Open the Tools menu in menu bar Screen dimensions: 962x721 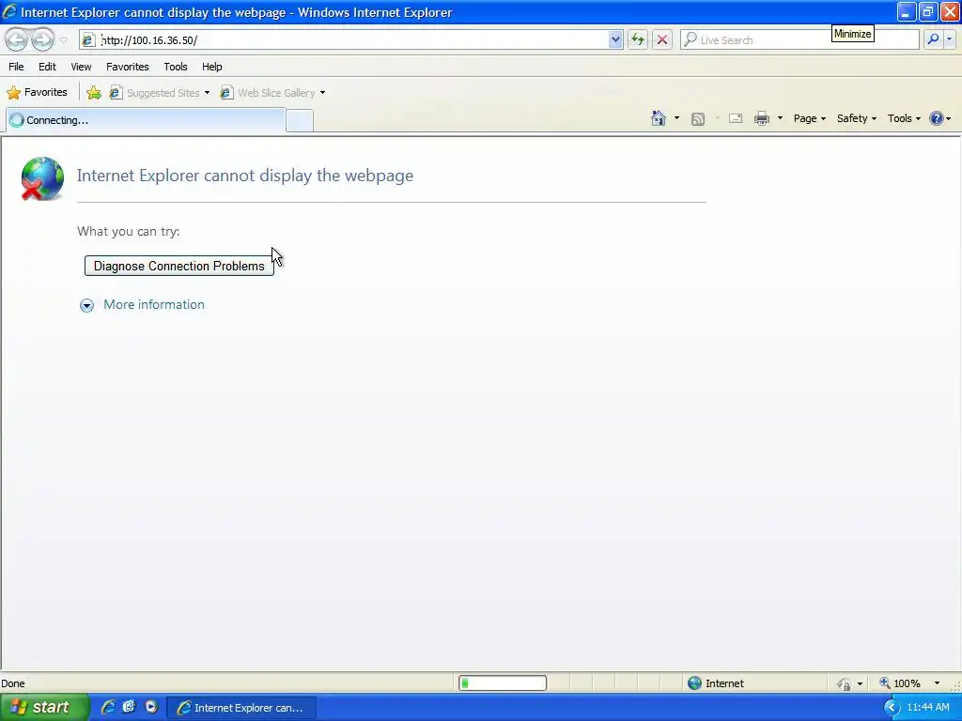pos(176,67)
